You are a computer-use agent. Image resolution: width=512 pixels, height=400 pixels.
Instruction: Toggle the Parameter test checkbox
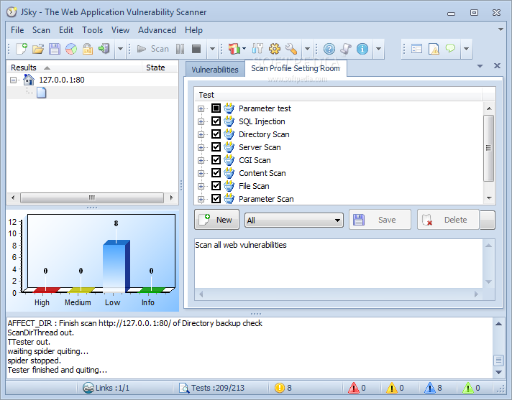pyautogui.click(x=216, y=108)
